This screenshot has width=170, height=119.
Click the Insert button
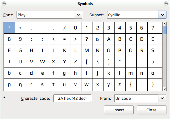point(119,110)
